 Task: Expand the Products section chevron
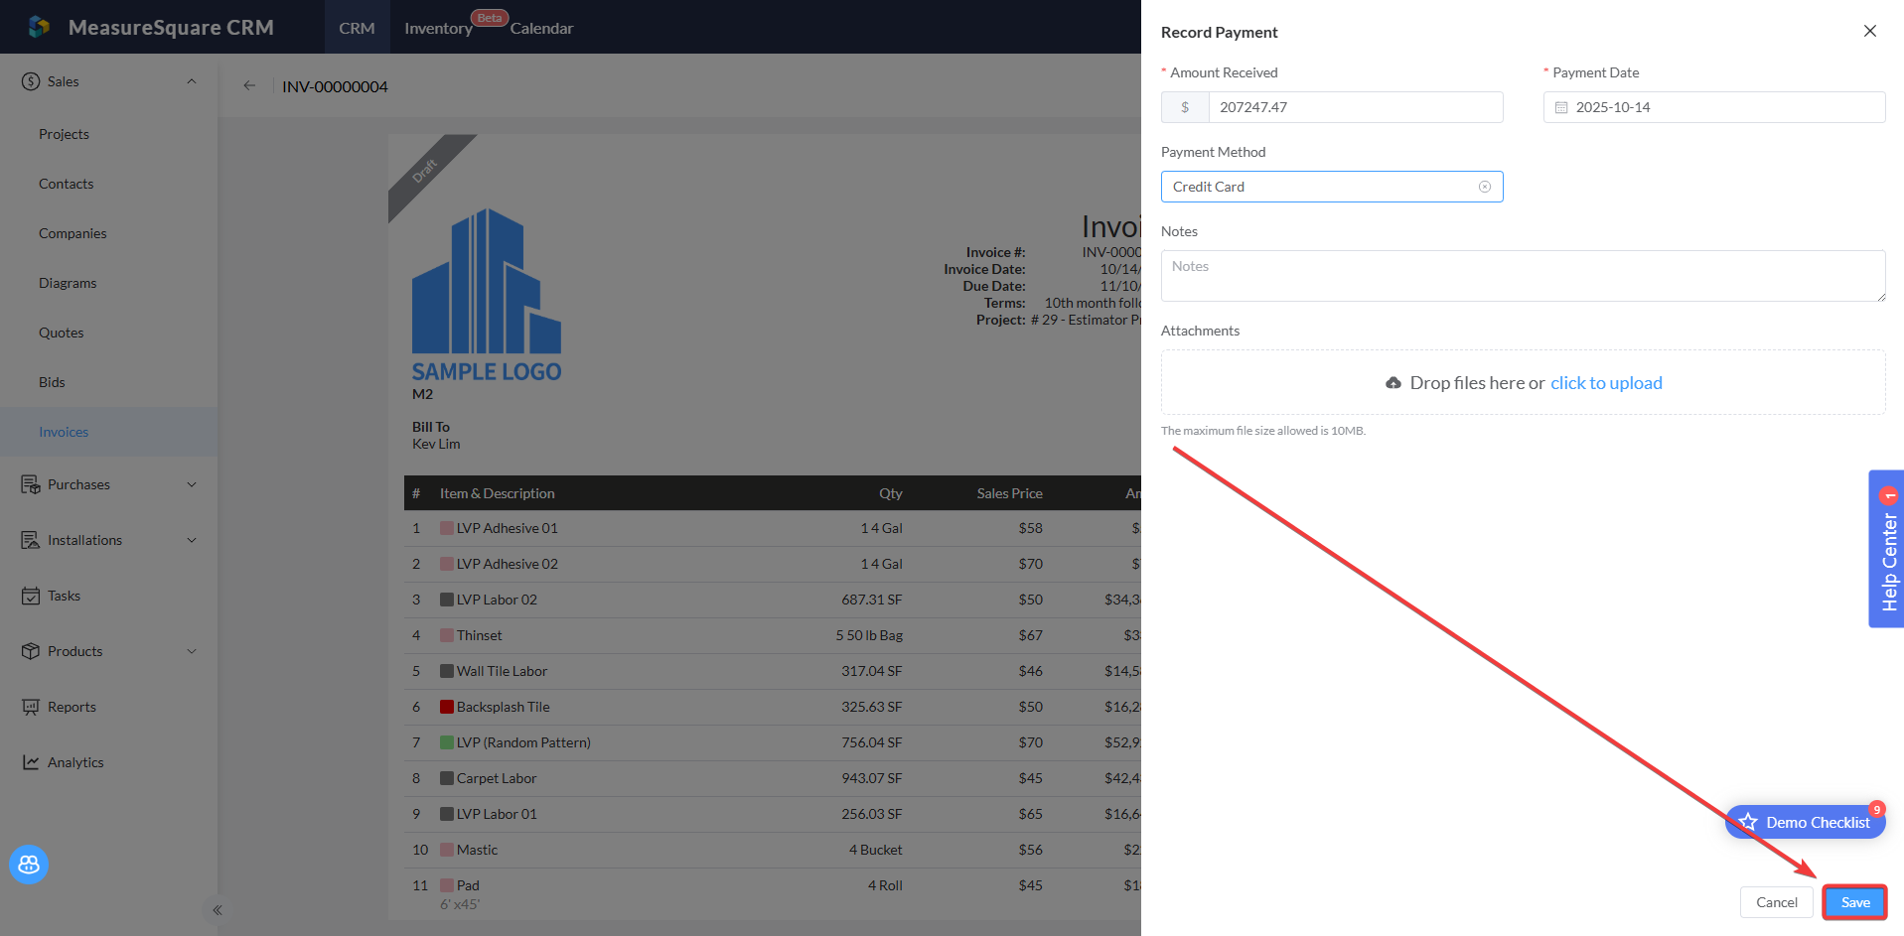click(192, 651)
